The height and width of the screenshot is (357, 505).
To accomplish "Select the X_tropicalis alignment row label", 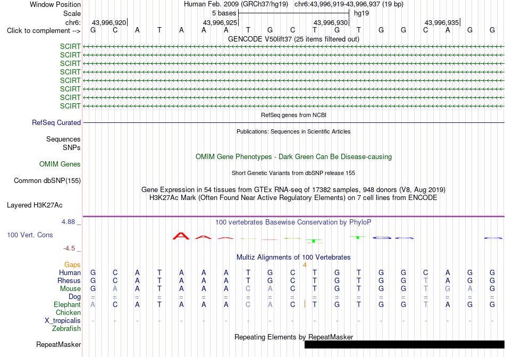I will pos(63,321).
